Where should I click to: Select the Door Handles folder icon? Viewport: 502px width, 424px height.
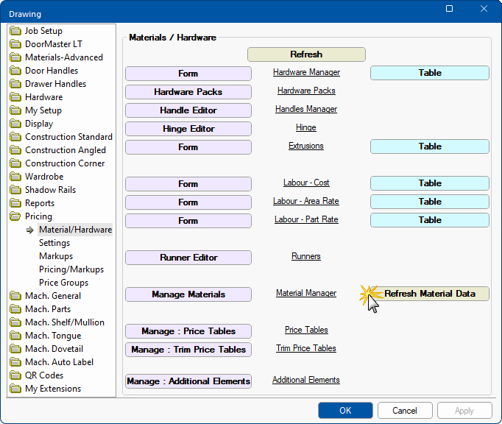click(x=16, y=71)
